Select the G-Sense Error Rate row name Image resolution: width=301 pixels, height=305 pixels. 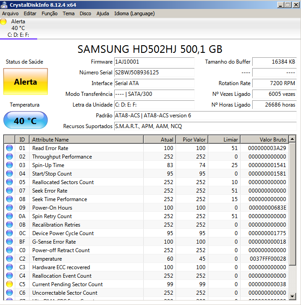(x=54, y=242)
